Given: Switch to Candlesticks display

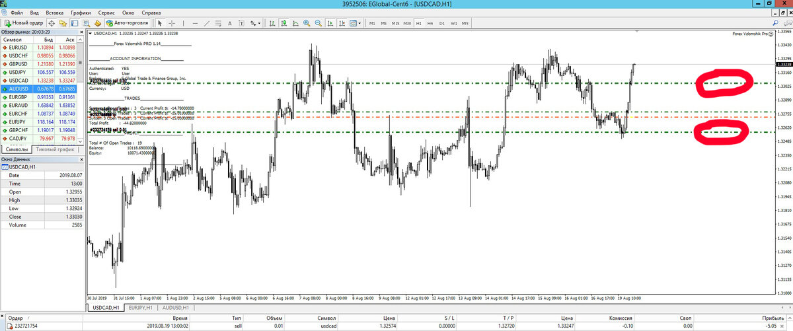Looking at the screenshot, I should point(283,23).
